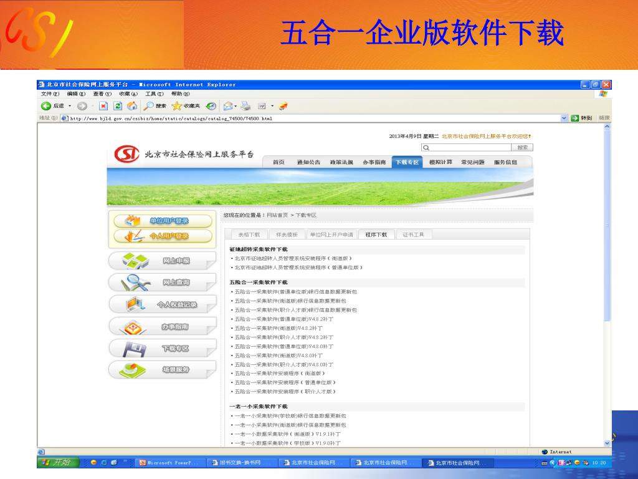Click the Windows 开始 Start button
Viewport: 638px width, 479px height.
click(57, 462)
